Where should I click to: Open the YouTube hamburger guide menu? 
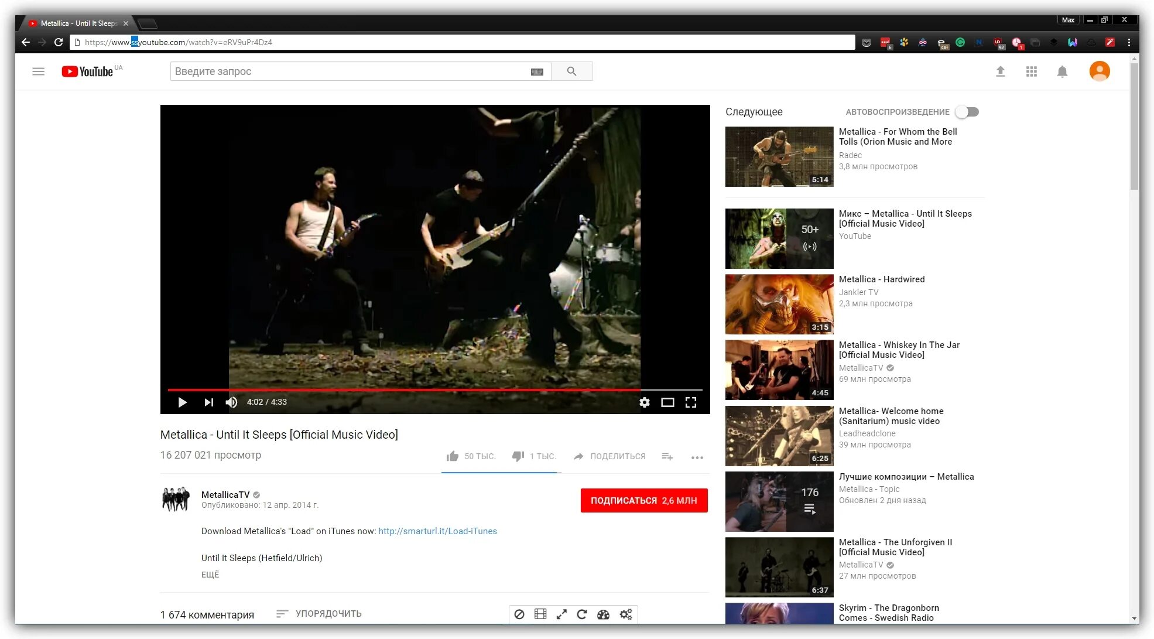pos(38,71)
